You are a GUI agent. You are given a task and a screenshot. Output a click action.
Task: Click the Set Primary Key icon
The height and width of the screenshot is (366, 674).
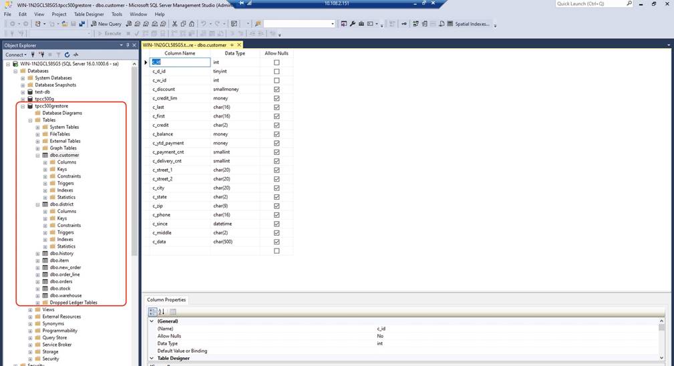[404, 24]
